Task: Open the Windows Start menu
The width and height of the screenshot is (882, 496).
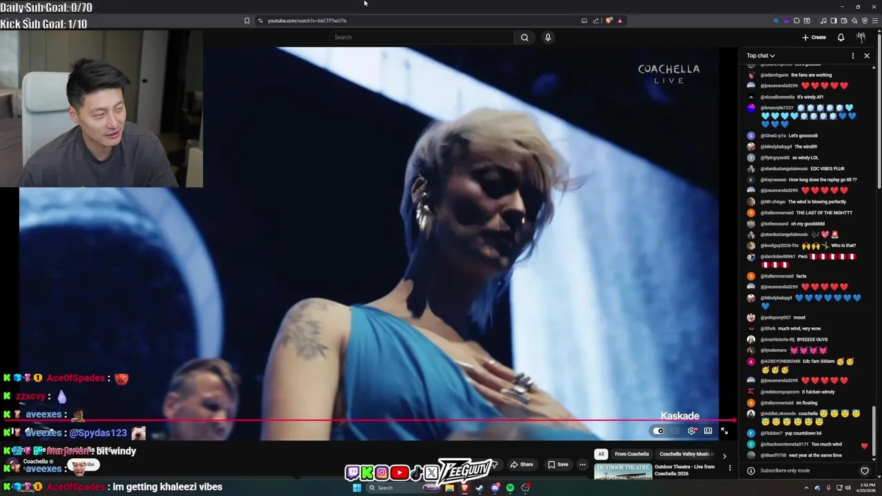Action: pyautogui.click(x=357, y=488)
